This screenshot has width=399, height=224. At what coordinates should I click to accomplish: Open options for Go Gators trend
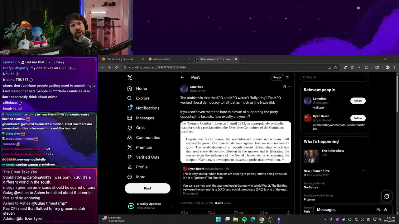point(363,184)
